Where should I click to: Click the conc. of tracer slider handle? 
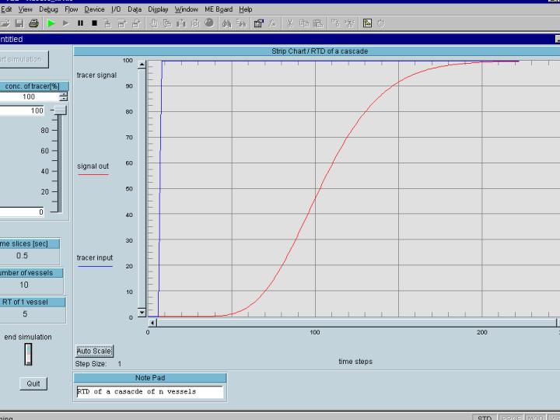59,110
